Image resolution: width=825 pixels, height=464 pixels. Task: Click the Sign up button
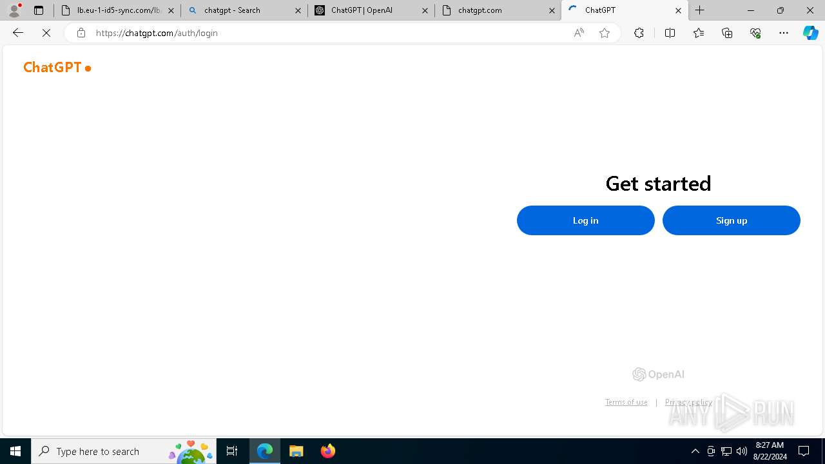click(x=732, y=220)
